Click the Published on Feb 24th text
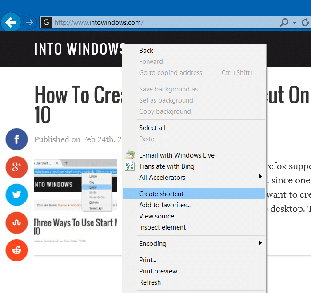Screen dimensions: 311x293 (78, 139)
